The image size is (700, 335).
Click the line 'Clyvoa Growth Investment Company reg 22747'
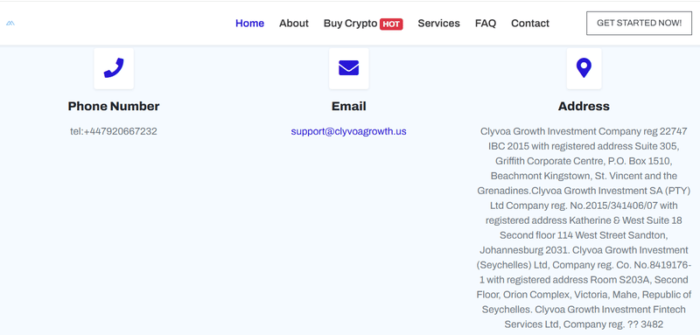(584, 131)
